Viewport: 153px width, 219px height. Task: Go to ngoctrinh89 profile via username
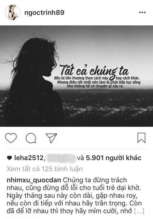[x=44, y=13]
